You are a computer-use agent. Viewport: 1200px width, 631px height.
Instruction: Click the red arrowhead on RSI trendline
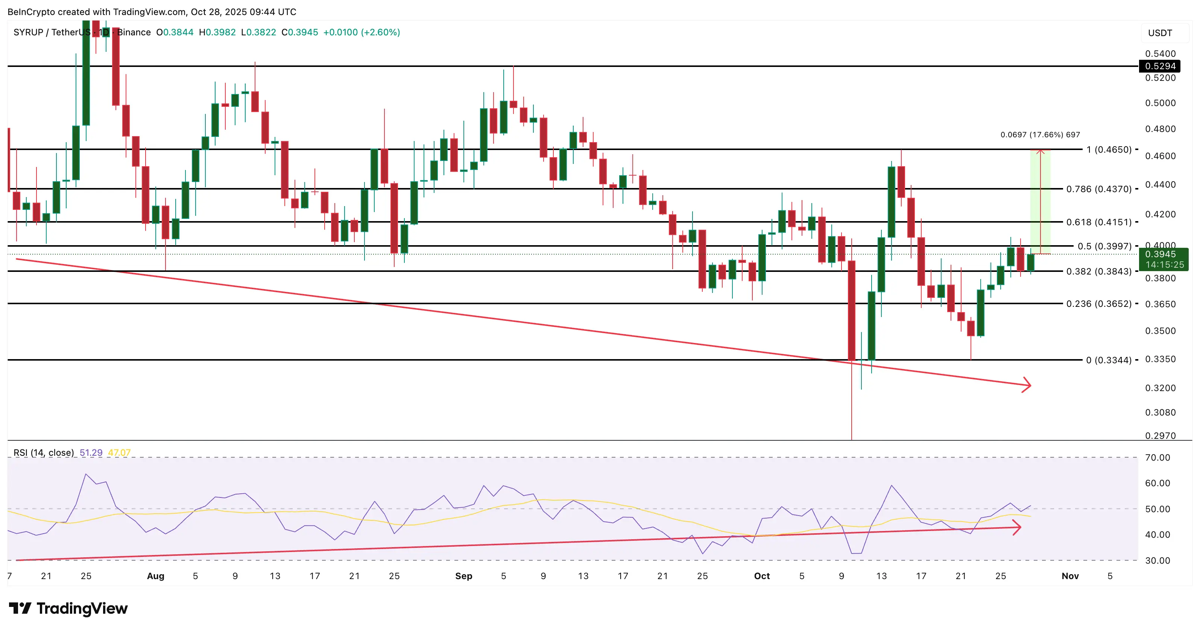(x=1018, y=528)
